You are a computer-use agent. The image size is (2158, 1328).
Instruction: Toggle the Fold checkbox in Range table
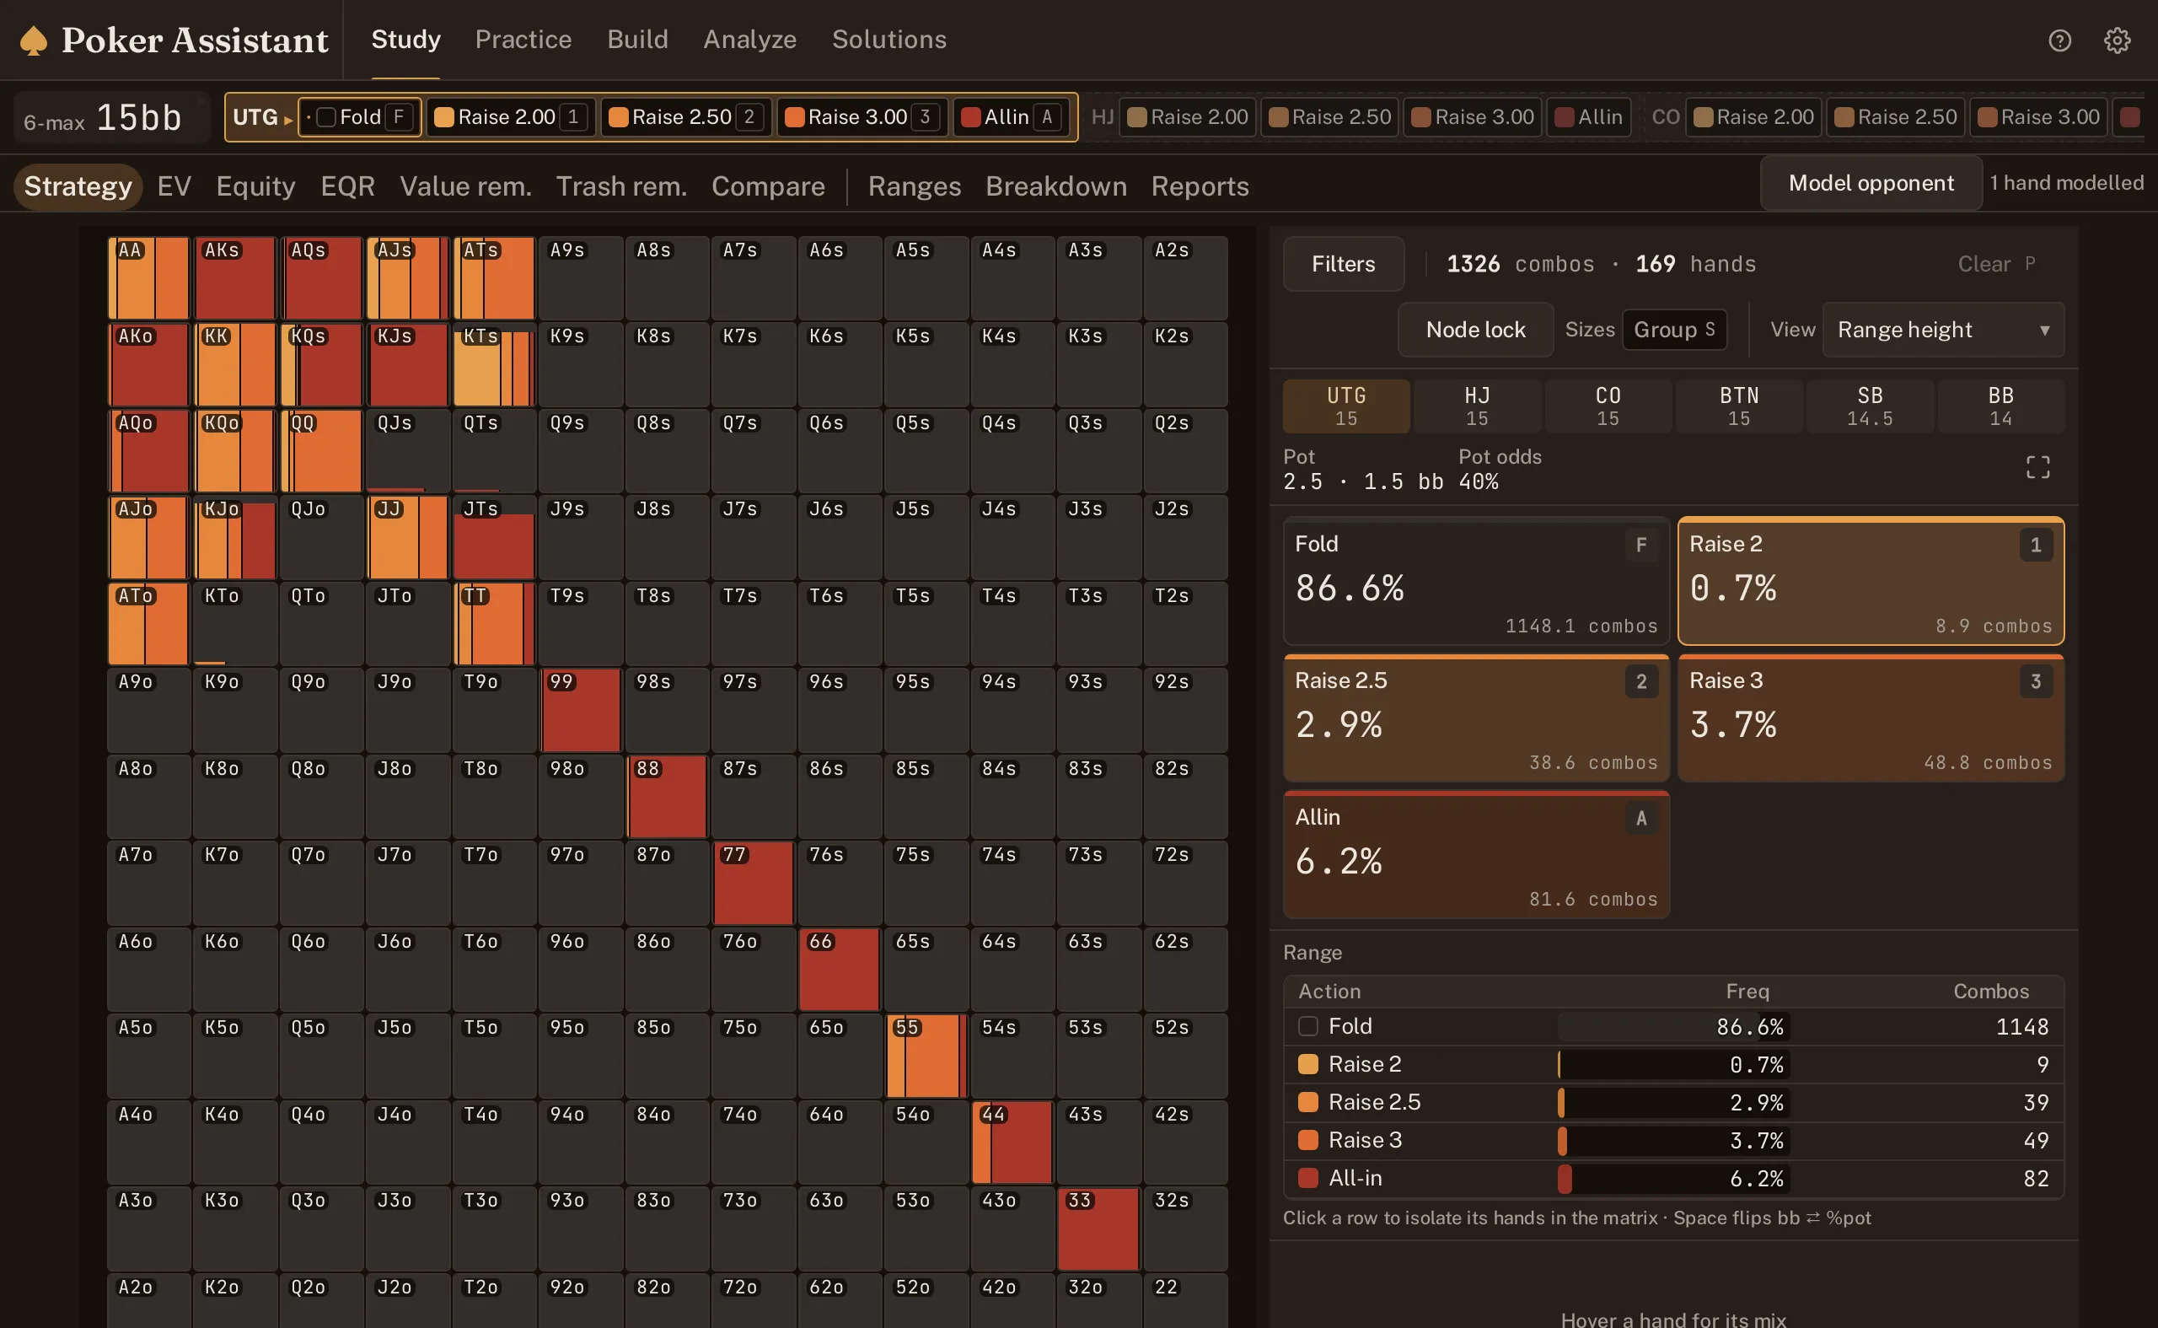[1307, 1027]
